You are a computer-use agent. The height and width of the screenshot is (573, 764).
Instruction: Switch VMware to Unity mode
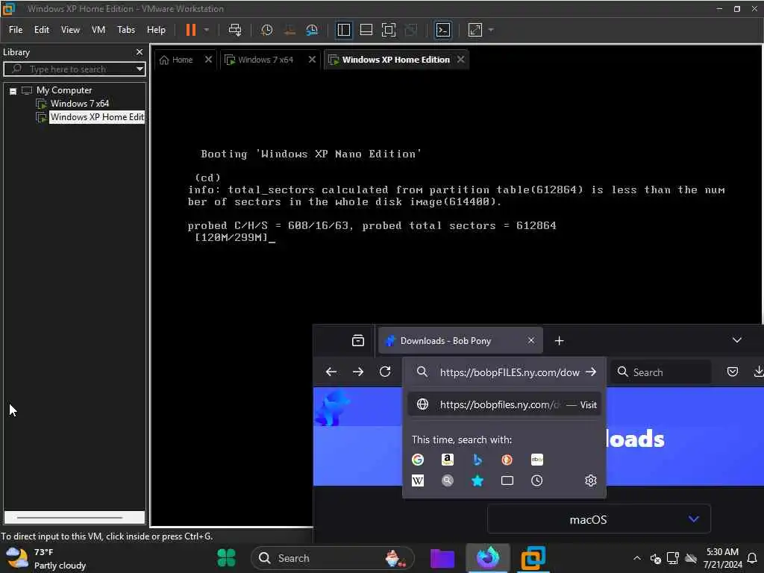coord(411,30)
